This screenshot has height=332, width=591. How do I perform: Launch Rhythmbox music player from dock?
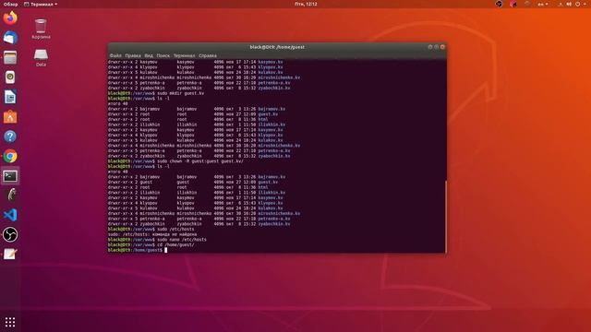point(10,77)
